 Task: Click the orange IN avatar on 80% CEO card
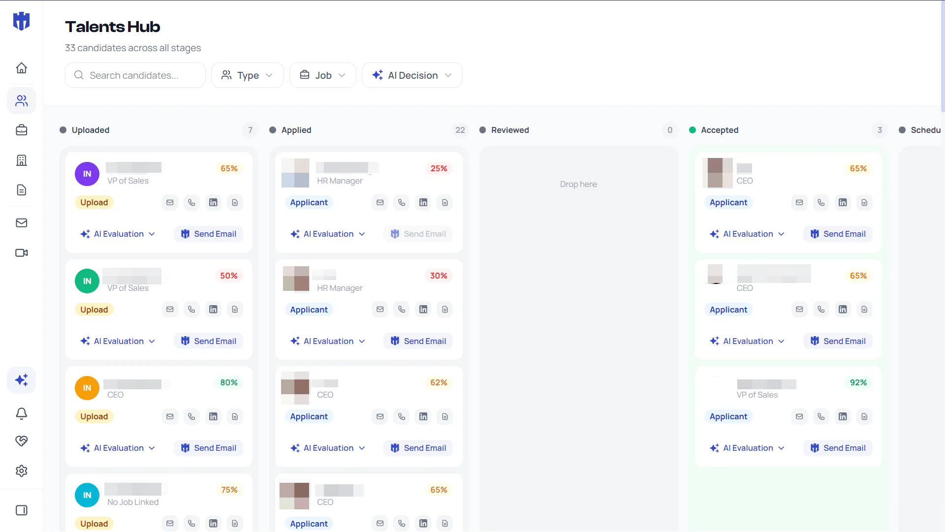[x=87, y=388]
